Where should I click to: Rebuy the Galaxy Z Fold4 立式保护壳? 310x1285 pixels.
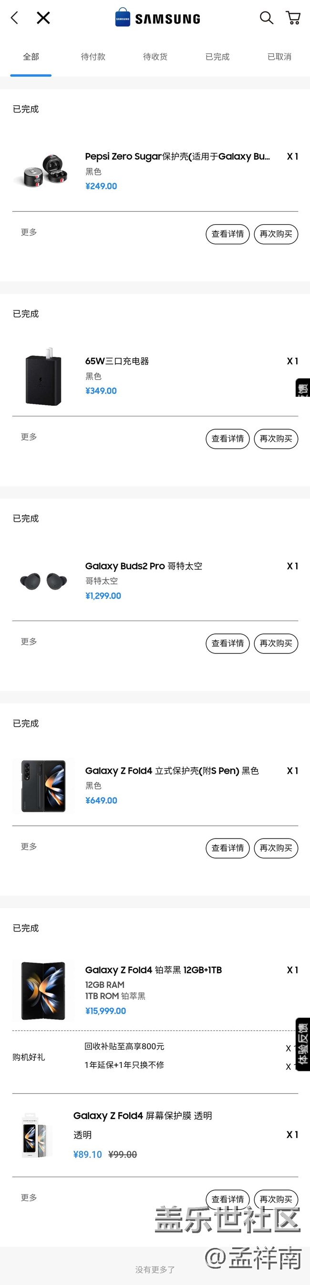coord(276,848)
